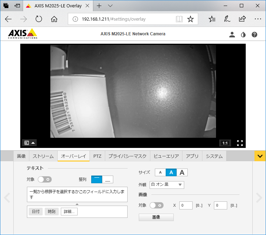
Task: Open the ビューエリア tab
Action: 166,156
